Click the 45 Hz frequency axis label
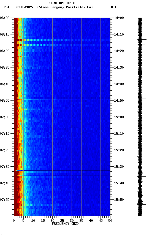This screenshot has height=238, width=152. (101, 221)
